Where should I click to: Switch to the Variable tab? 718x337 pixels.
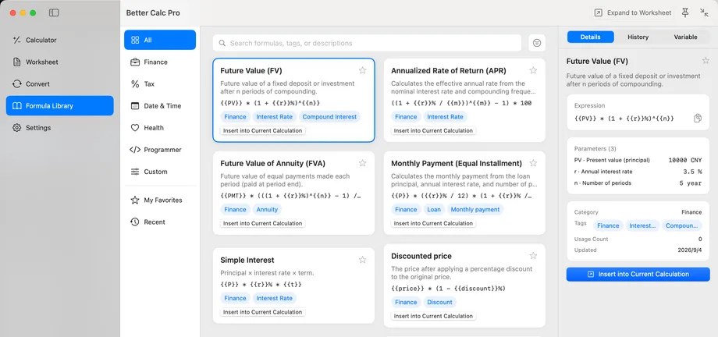[685, 37]
